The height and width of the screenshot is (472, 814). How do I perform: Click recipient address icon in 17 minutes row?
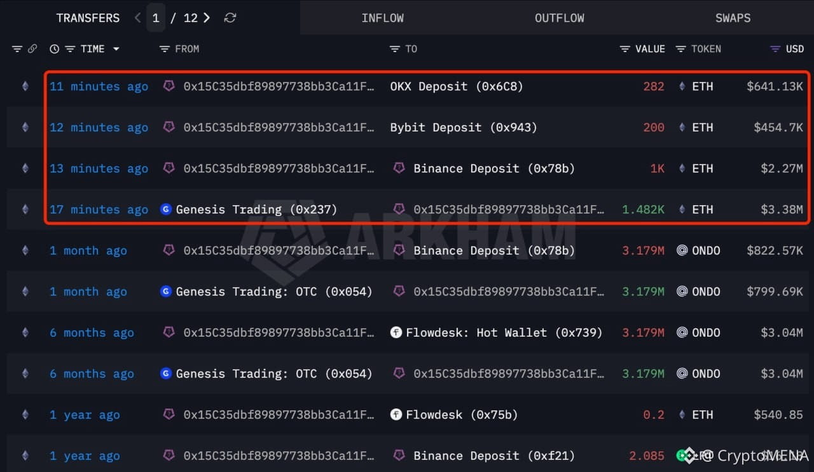tap(399, 208)
